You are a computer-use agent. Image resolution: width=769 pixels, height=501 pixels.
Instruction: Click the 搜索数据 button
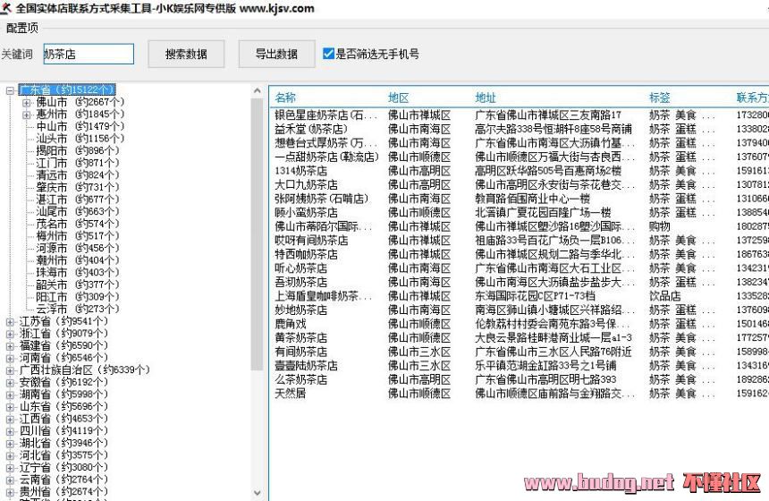click(186, 54)
